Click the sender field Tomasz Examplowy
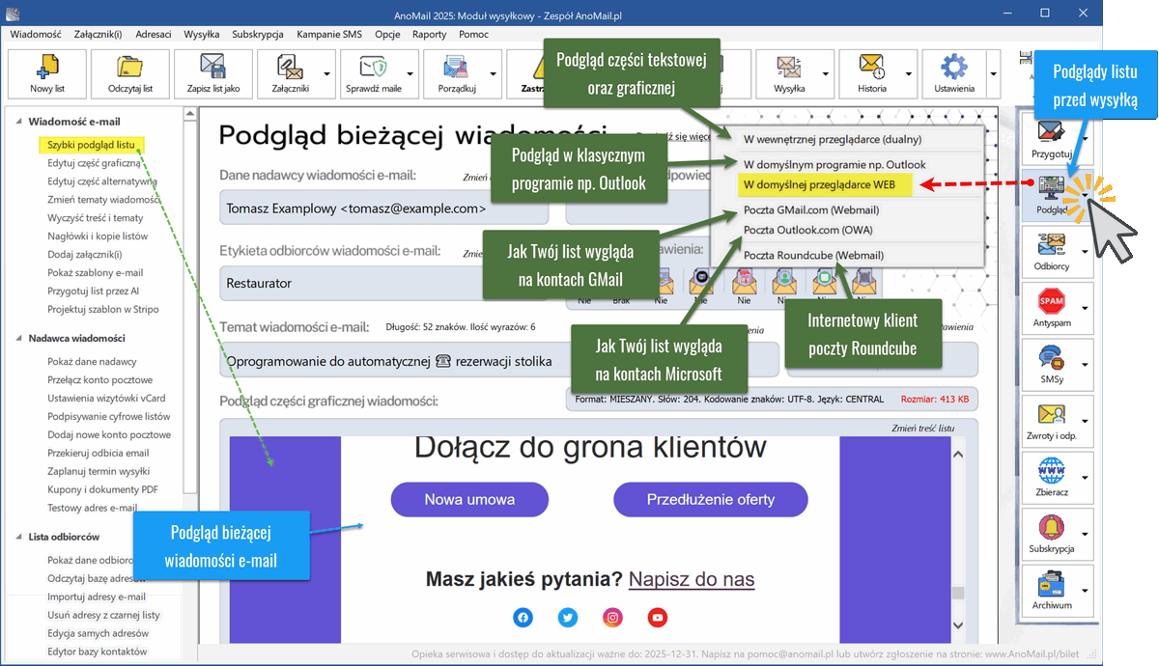Viewport: 1159px width, 666px height. tap(383, 208)
